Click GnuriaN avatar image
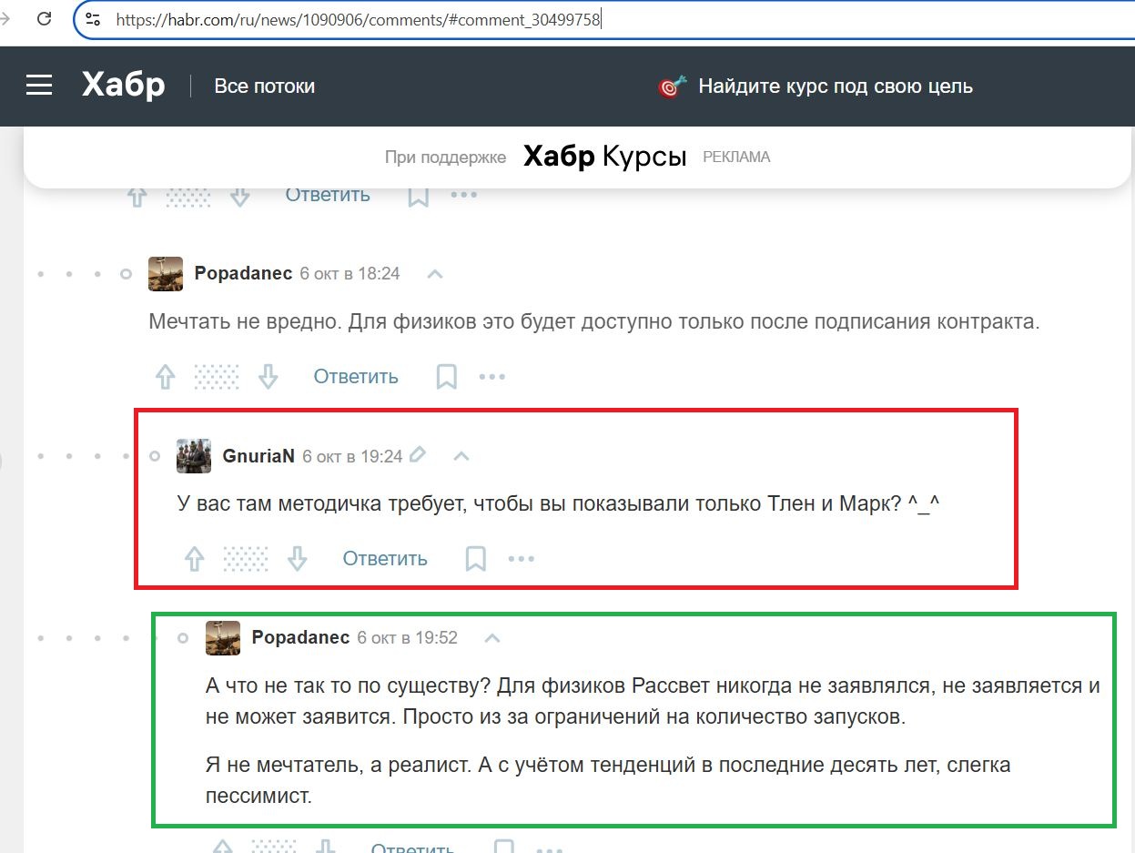The height and width of the screenshot is (853, 1135). tap(194, 455)
